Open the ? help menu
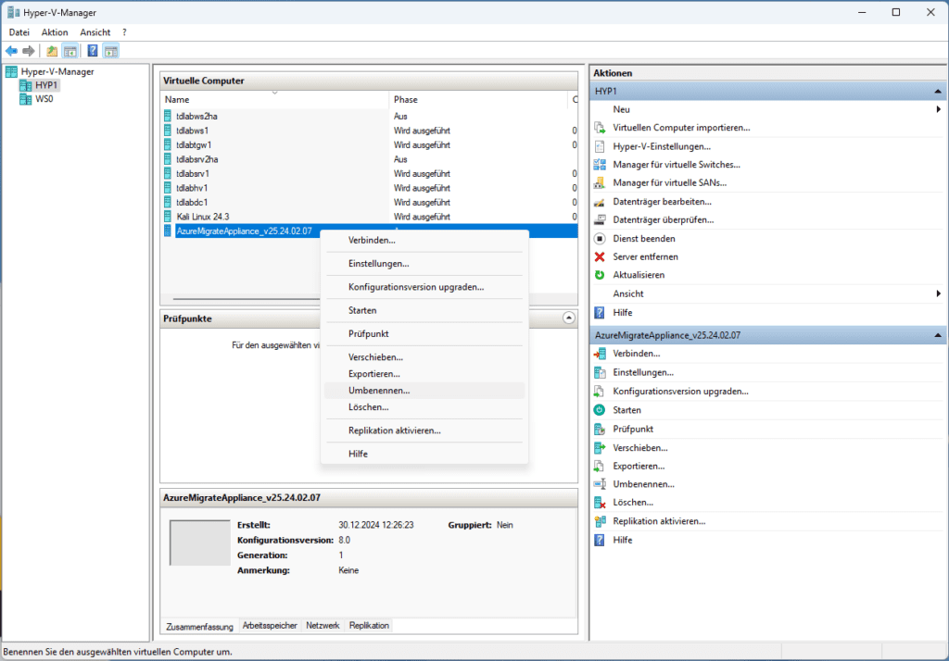The height and width of the screenshot is (661, 949). pos(124,32)
